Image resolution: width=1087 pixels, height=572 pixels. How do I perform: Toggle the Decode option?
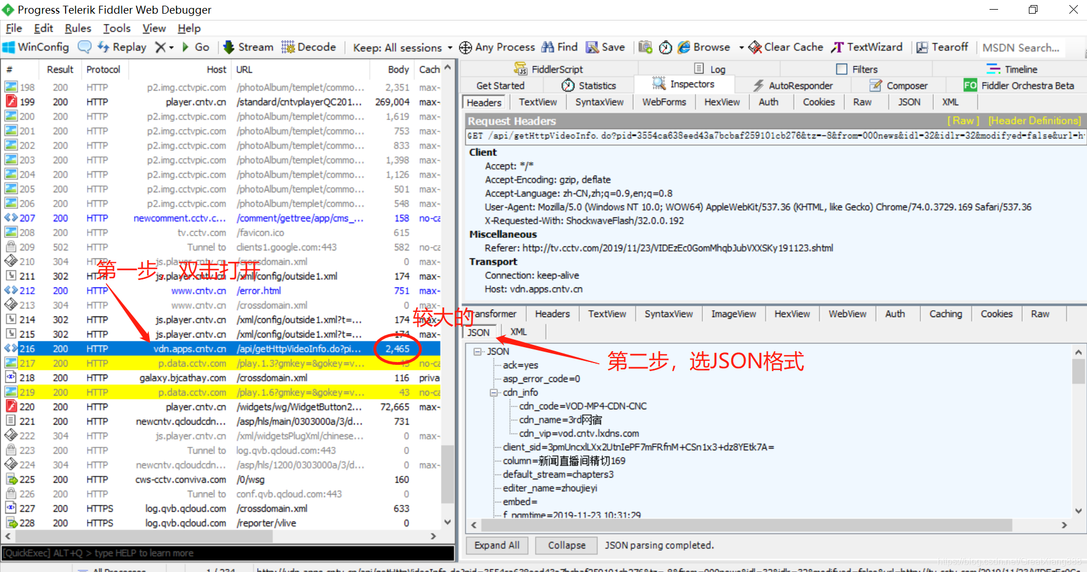click(309, 47)
